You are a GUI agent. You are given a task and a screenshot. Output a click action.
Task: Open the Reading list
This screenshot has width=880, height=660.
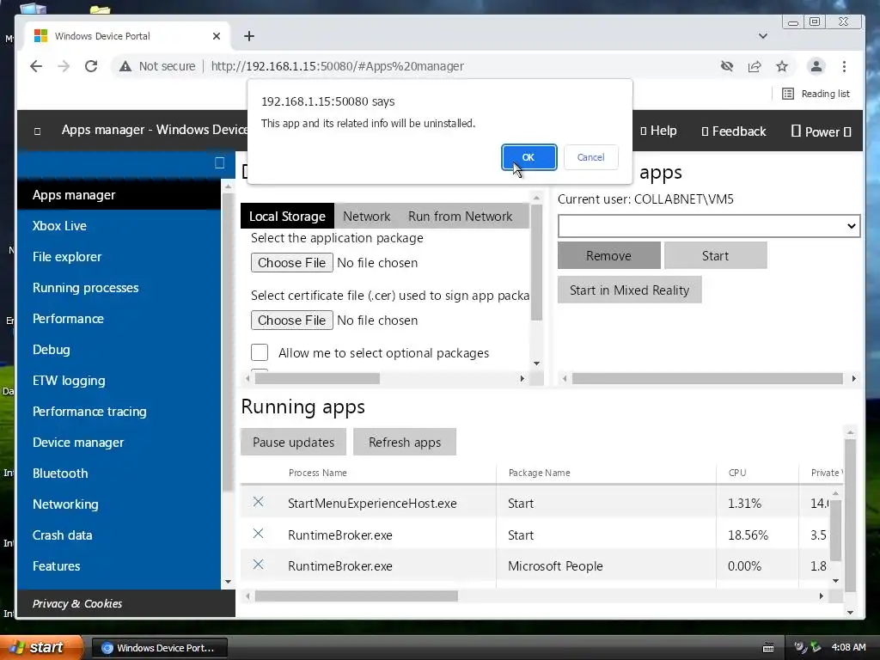(816, 94)
